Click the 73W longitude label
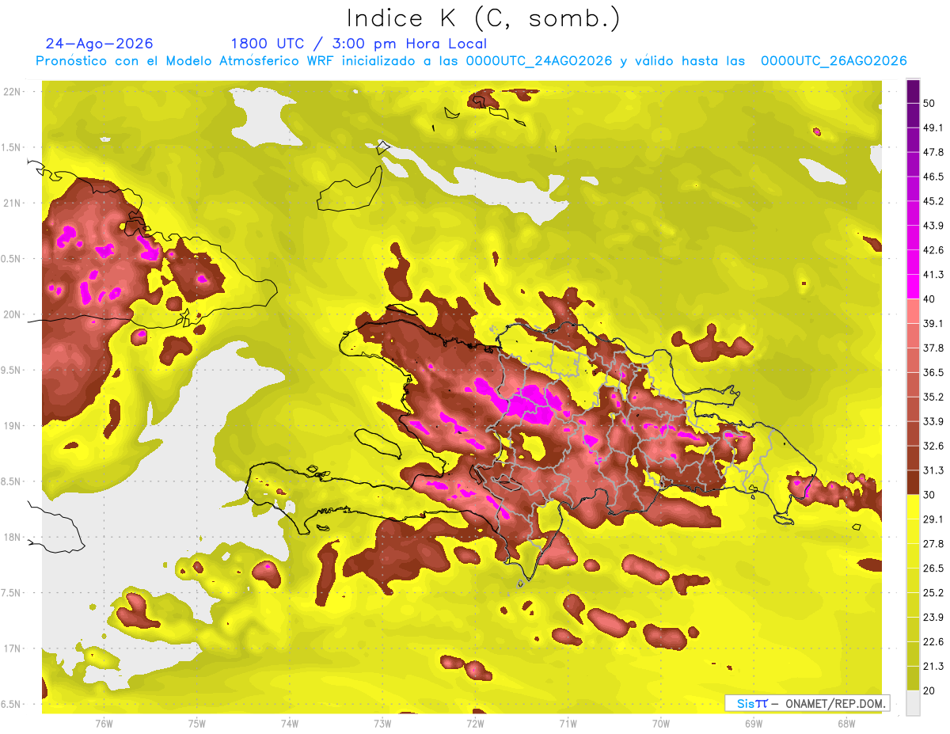Viewport: 950px width, 734px height. (x=382, y=724)
